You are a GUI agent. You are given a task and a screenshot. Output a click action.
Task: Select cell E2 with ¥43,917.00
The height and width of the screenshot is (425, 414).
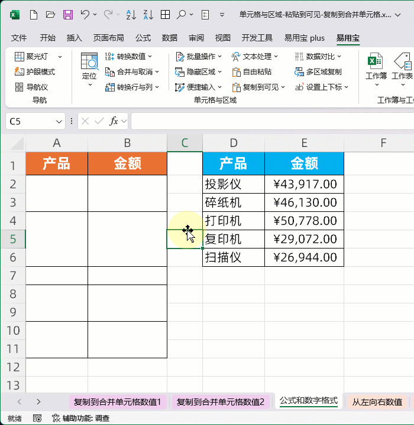click(304, 184)
